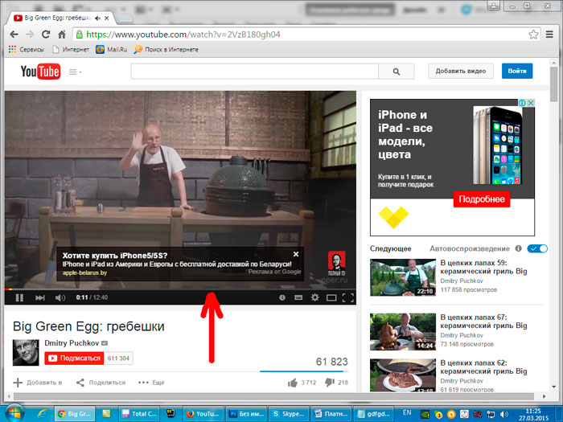Click Поделиться share button

tap(101, 383)
